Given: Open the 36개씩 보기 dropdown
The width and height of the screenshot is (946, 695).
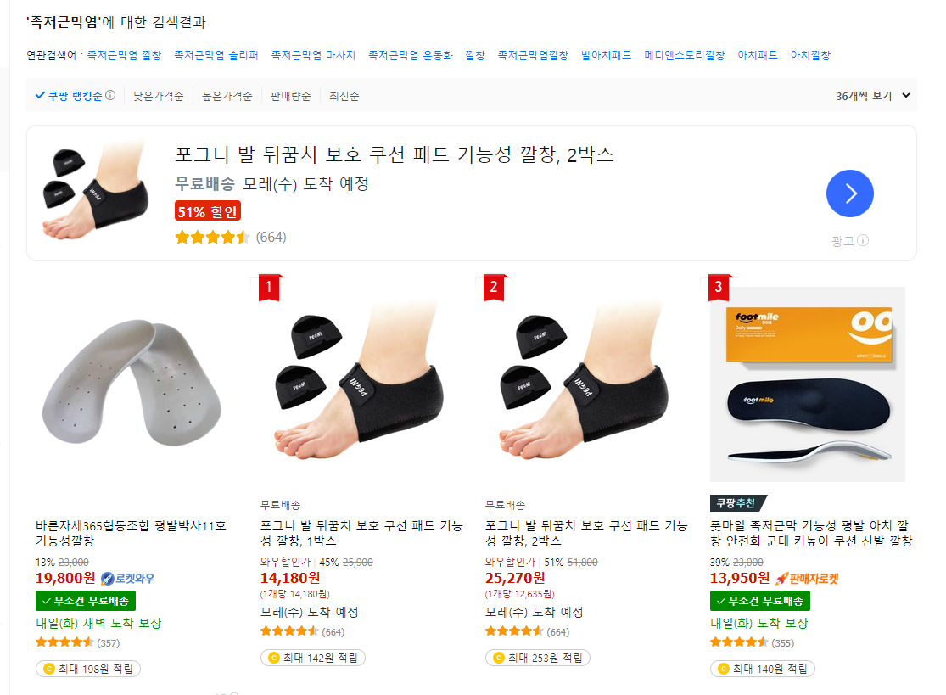Looking at the screenshot, I should (872, 96).
